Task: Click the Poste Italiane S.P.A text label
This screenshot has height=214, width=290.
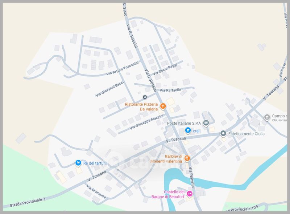Action: tap(184, 123)
